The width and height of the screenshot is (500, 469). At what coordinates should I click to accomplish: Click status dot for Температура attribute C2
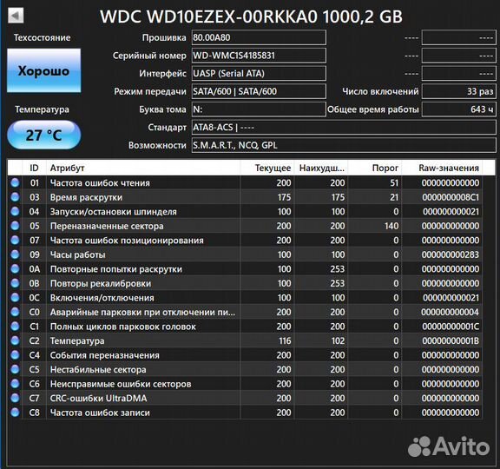pos(15,340)
